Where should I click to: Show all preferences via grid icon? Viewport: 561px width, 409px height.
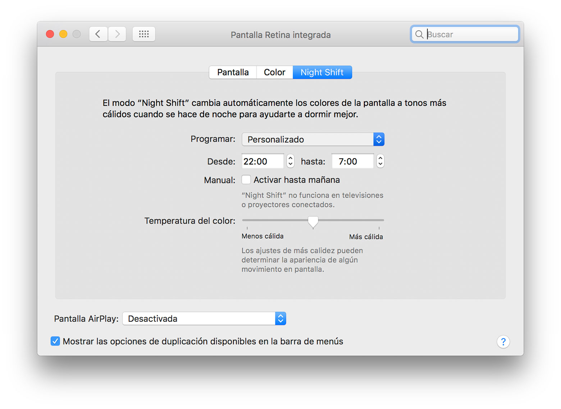coord(144,34)
